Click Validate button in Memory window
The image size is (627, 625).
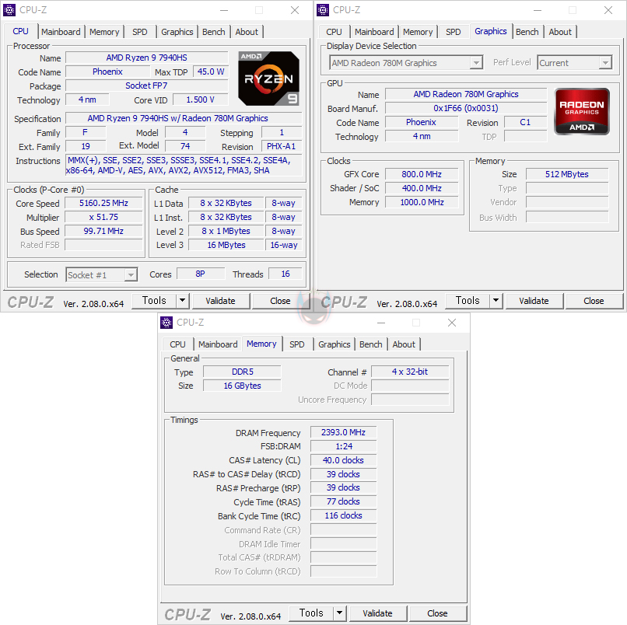point(377,613)
